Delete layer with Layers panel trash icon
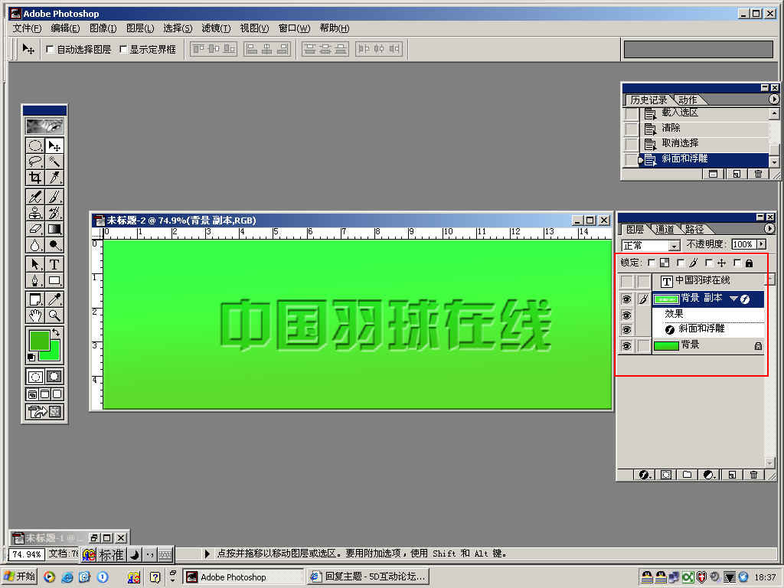 pyautogui.click(x=753, y=475)
